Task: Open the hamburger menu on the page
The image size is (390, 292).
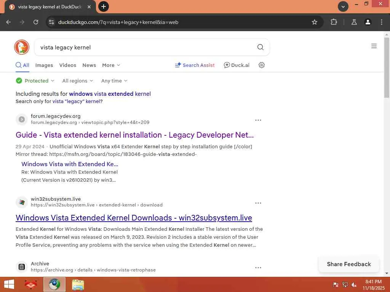Action: point(374,46)
